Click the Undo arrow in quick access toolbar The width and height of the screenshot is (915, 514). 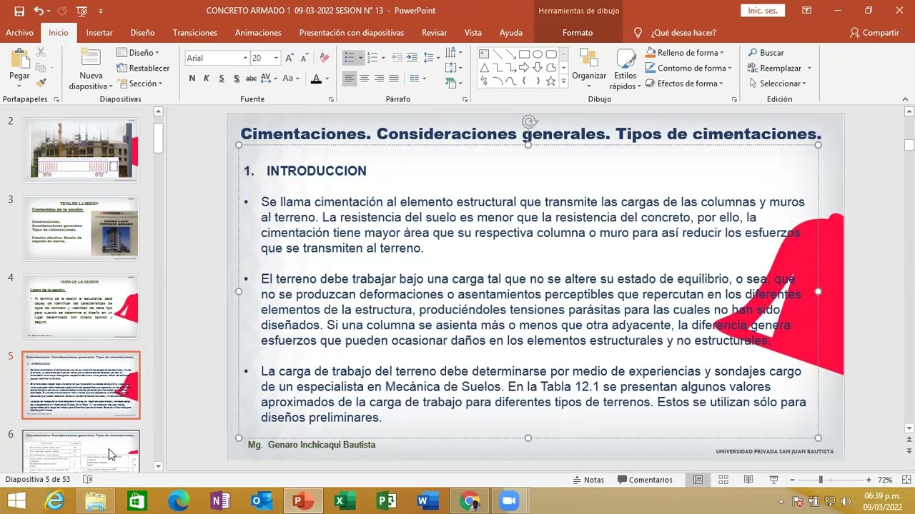click(x=39, y=11)
